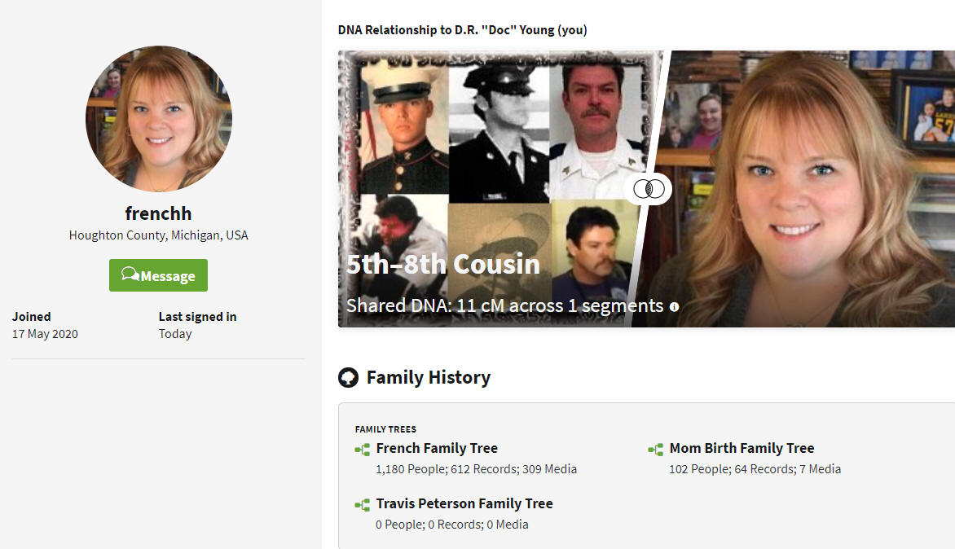This screenshot has width=955, height=549.
Task: Click the tree icon next to Mom Birth Family Tree
Action: [655, 449]
